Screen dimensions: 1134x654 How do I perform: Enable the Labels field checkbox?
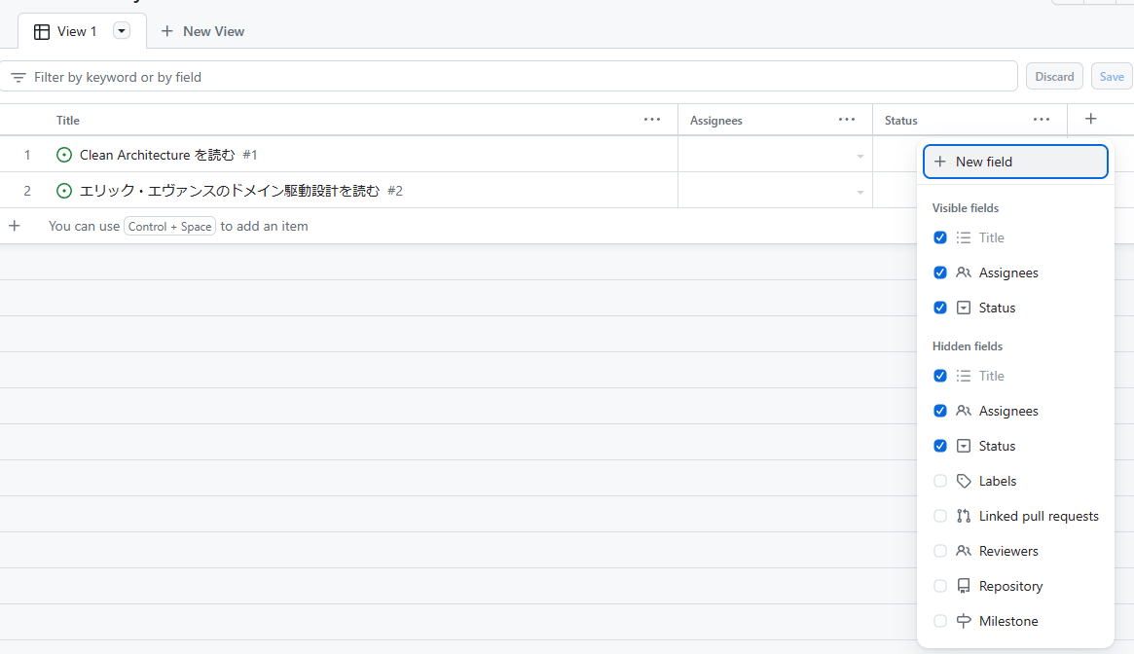(940, 481)
